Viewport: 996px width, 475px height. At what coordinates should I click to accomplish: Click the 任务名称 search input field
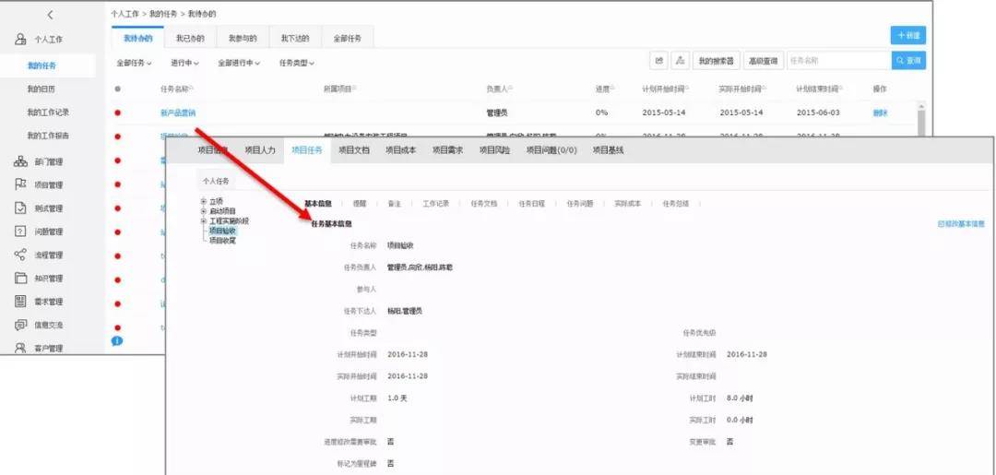point(837,61)
